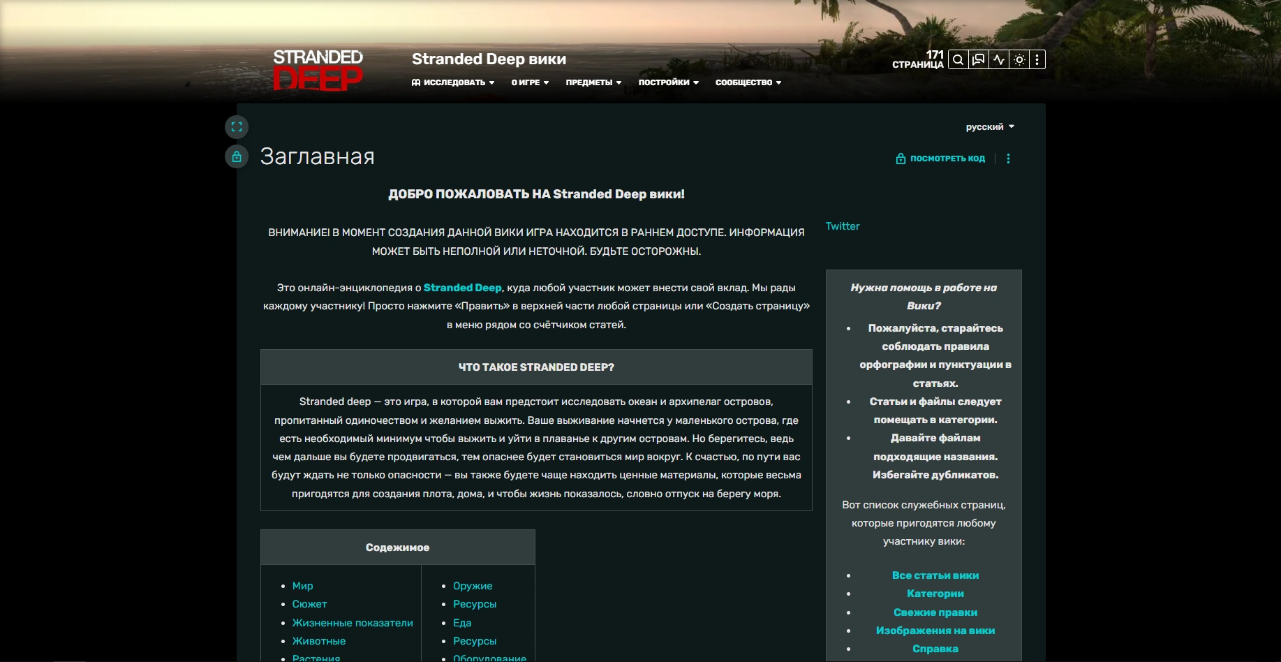The image size is (1281, 662).
Task: Click the 171 СТРАНИЦА page counter
Action: point(918,59)
